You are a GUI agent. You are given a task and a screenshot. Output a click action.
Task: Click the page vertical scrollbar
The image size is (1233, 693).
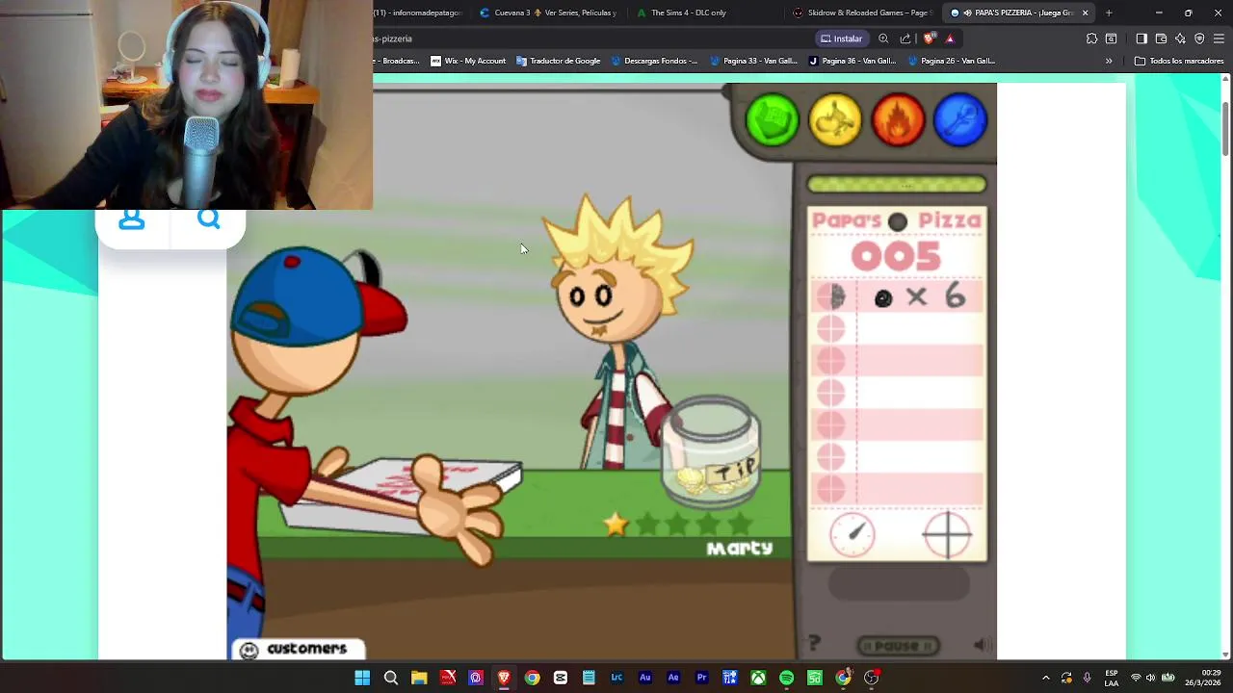(1225, 127)
